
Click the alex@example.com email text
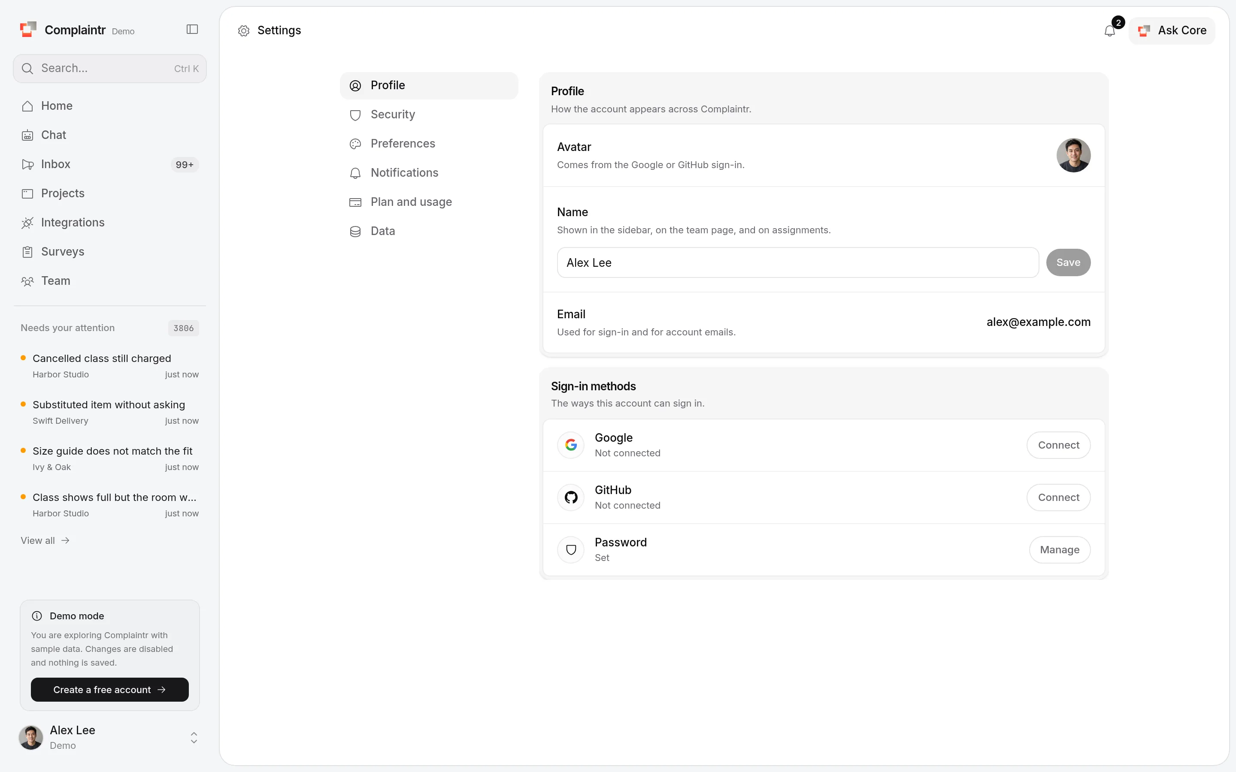coord(1038,322)
